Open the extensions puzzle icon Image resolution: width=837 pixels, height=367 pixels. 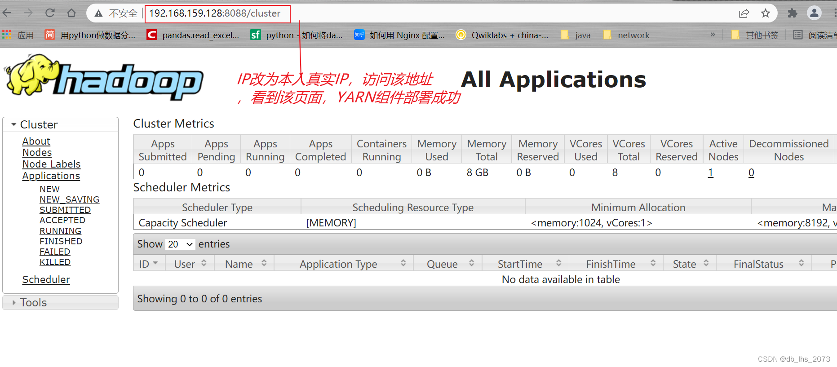point(793,13)
